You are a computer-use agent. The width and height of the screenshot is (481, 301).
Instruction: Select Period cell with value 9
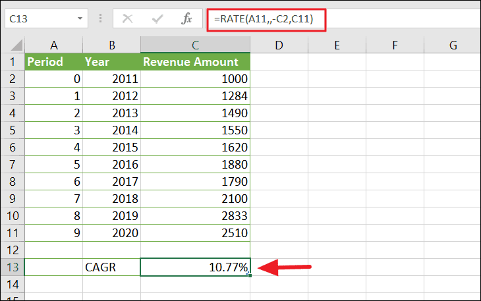pos(53,233)
